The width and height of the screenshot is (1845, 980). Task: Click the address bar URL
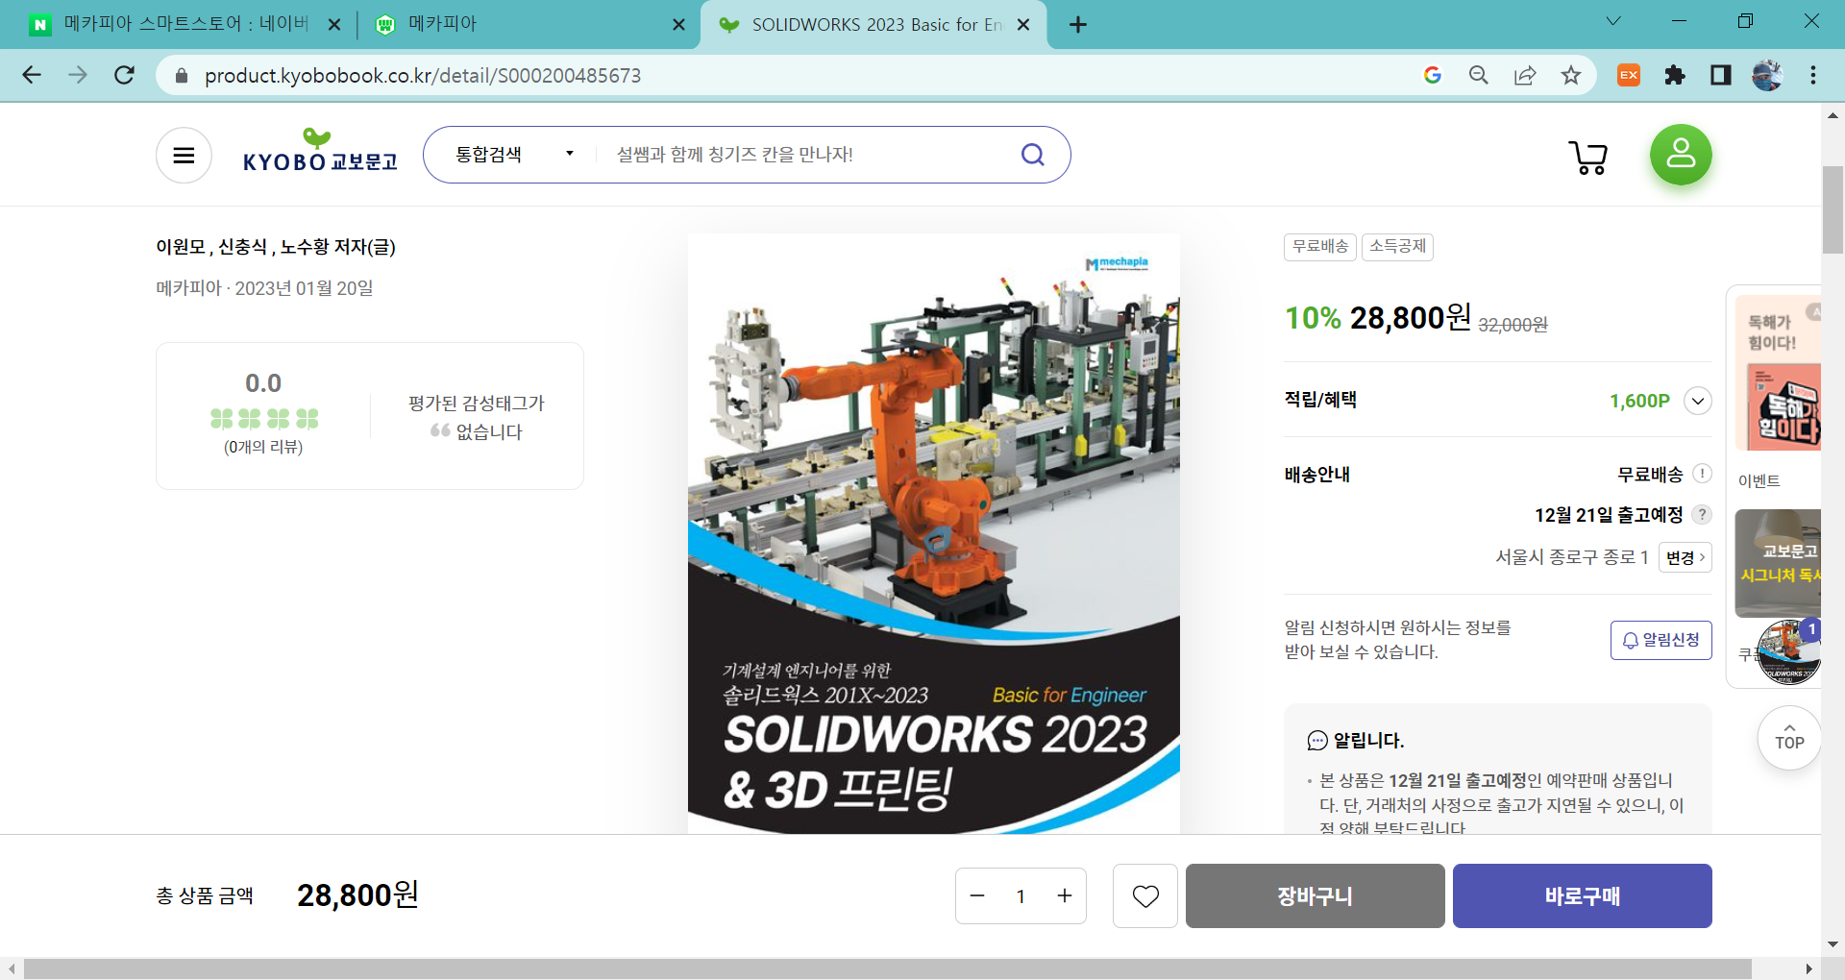423,75
